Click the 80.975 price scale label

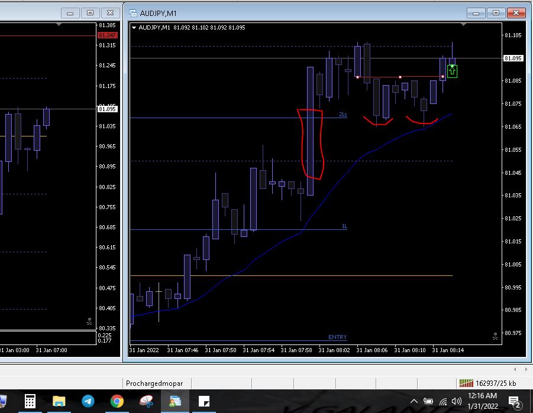(513, 333)
